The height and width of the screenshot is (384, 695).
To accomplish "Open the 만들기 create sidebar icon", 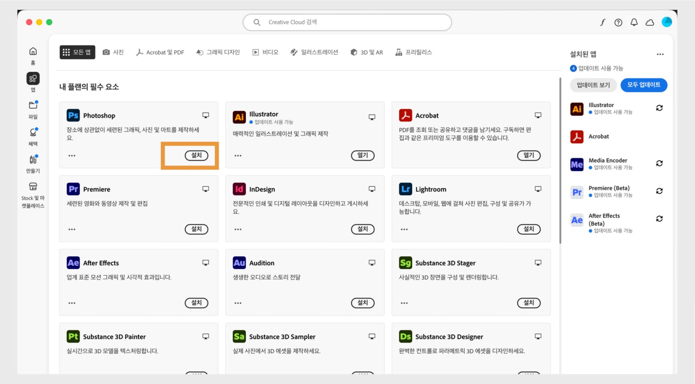I will pyautogui.click(x=33, y=159).
